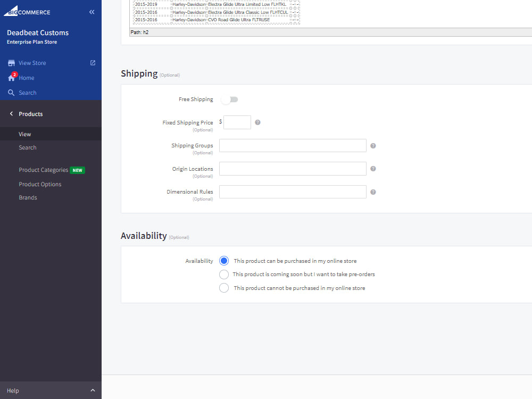Collapse the sidebar with double-chevron icon
532x399 pixels.
[92, 12]
